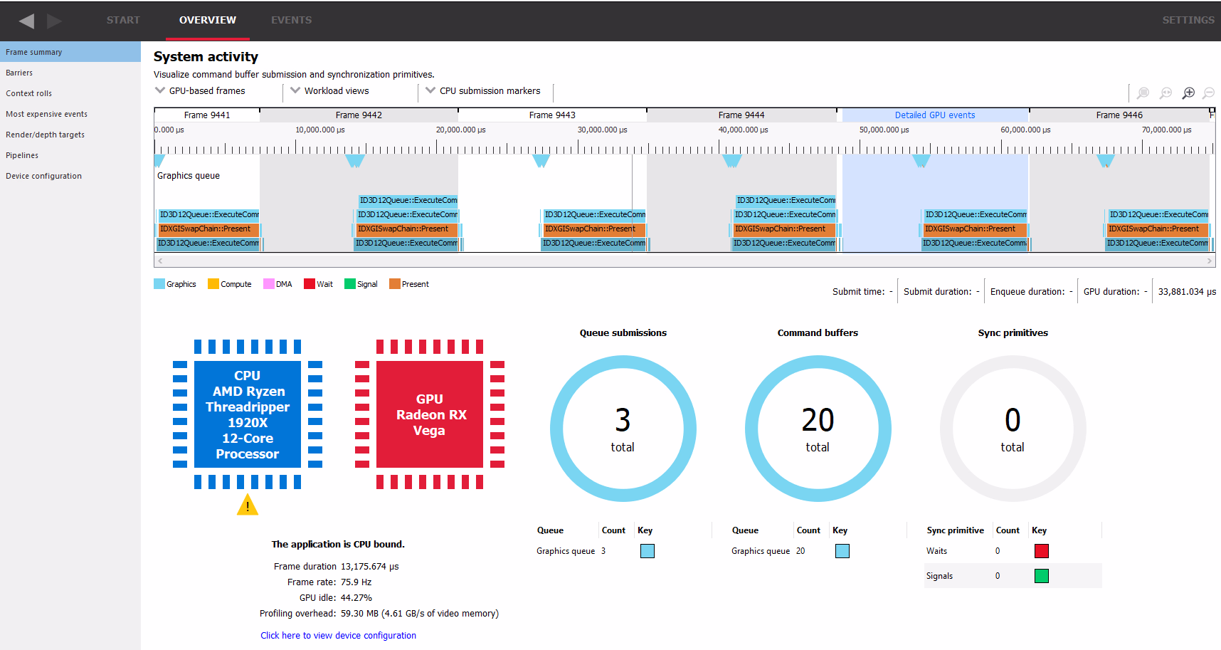Viewport: 1221px width, 650px height.
Task: Zoom in on the timeline
Action: click(1188, 93)
